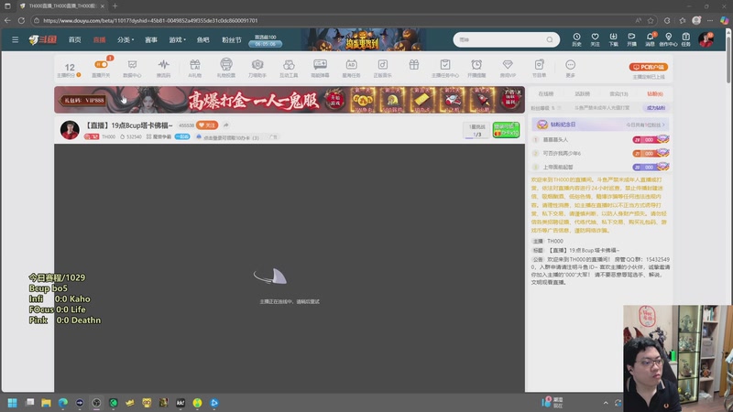Open the 互动工具 interactive tools icon
The width and height of the screenshot is (733, 412).
pos(289,67)
